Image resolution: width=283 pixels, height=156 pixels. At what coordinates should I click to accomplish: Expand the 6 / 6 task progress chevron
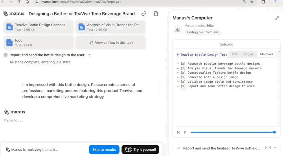pyautogui.click(x=275, y=148)
